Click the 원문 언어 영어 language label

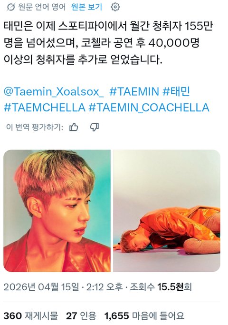(x=42, y=7)
